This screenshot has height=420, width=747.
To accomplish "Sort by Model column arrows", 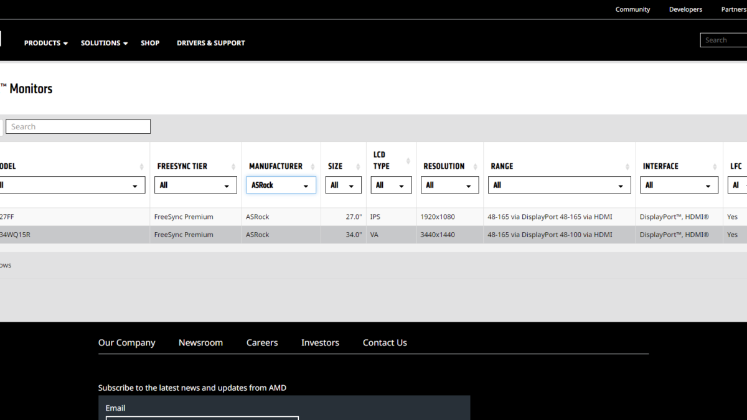I will [142, 167].
